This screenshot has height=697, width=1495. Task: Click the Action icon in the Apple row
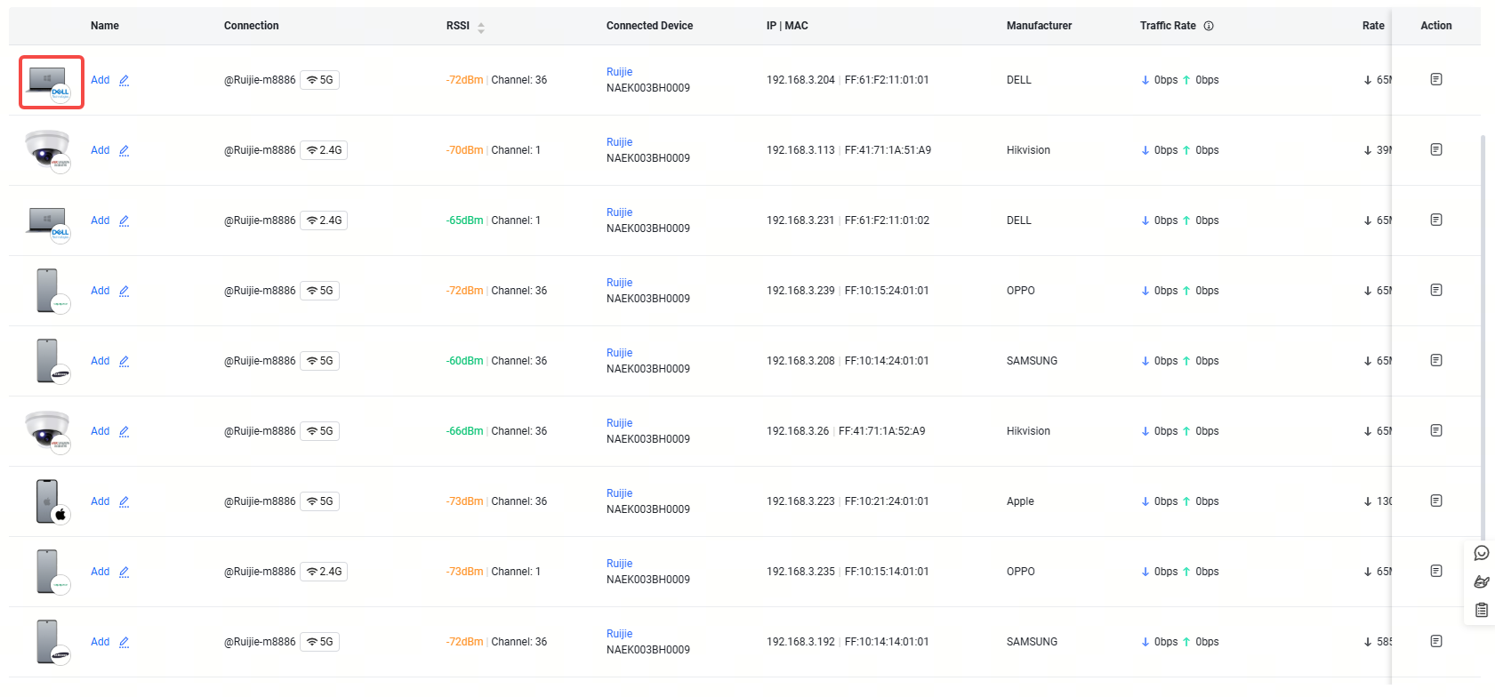coord(1435,501)
